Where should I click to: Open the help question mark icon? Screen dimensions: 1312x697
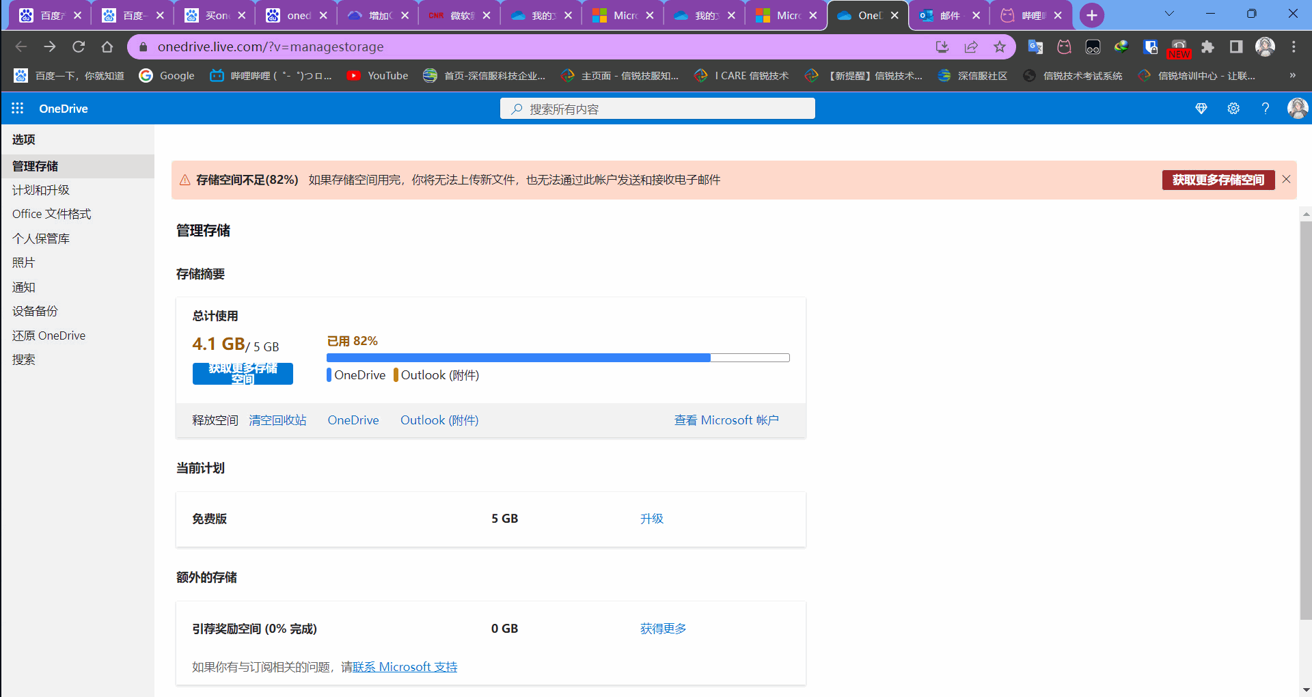point(1266,109)
